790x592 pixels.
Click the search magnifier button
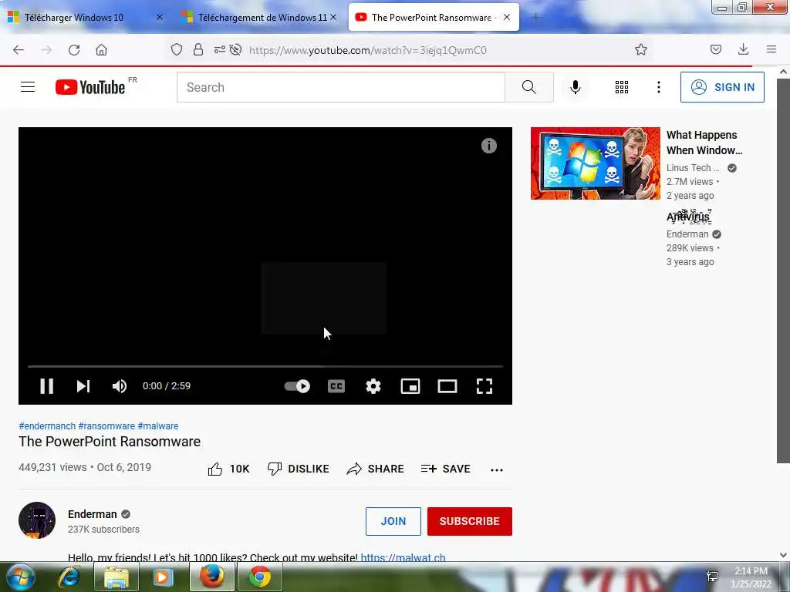[x=529, y=87]
